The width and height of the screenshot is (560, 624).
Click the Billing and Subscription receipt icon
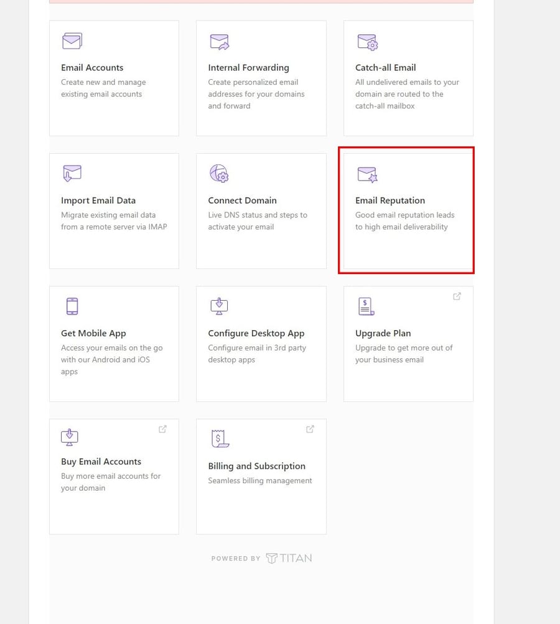pyautogui.click(x=220, y=438)
